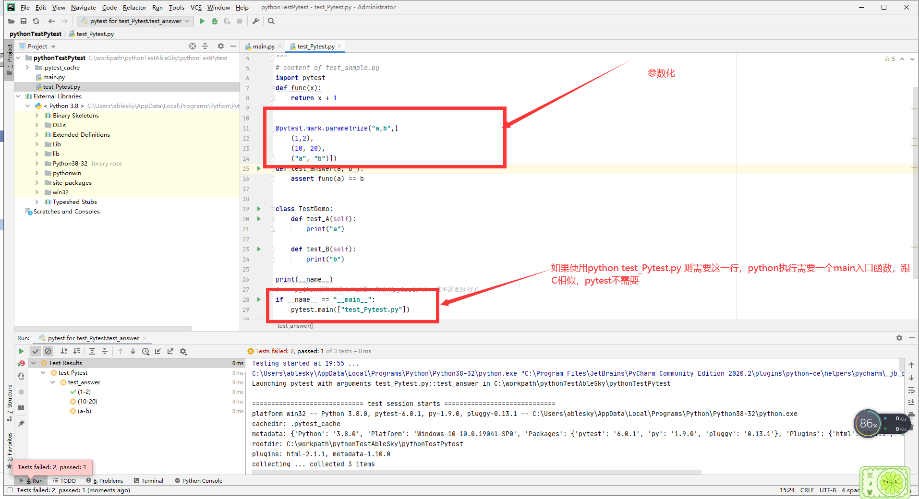Toggle sort tests by duration
919x499 pixels.
pyautogui.click(x=76, y=351)
